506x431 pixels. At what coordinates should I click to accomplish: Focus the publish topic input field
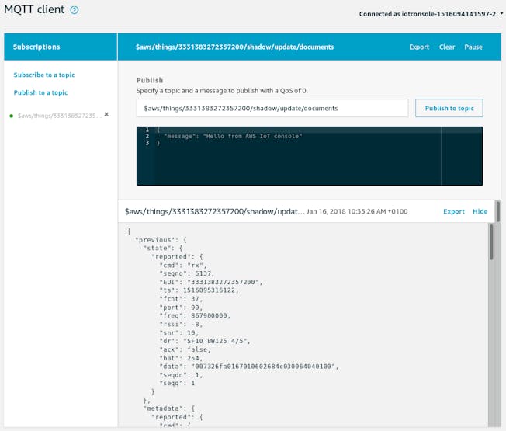coord(272,108)
